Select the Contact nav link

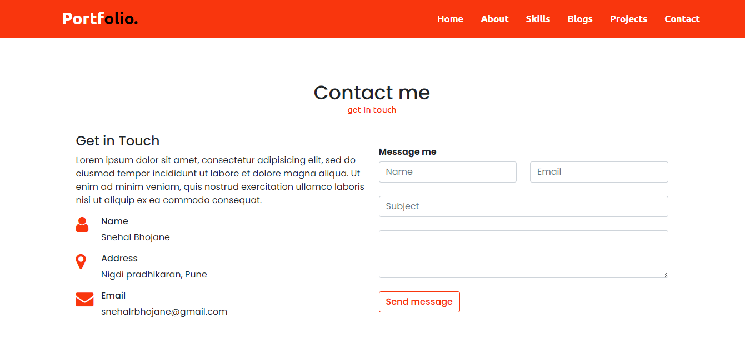tap(682, 19)
